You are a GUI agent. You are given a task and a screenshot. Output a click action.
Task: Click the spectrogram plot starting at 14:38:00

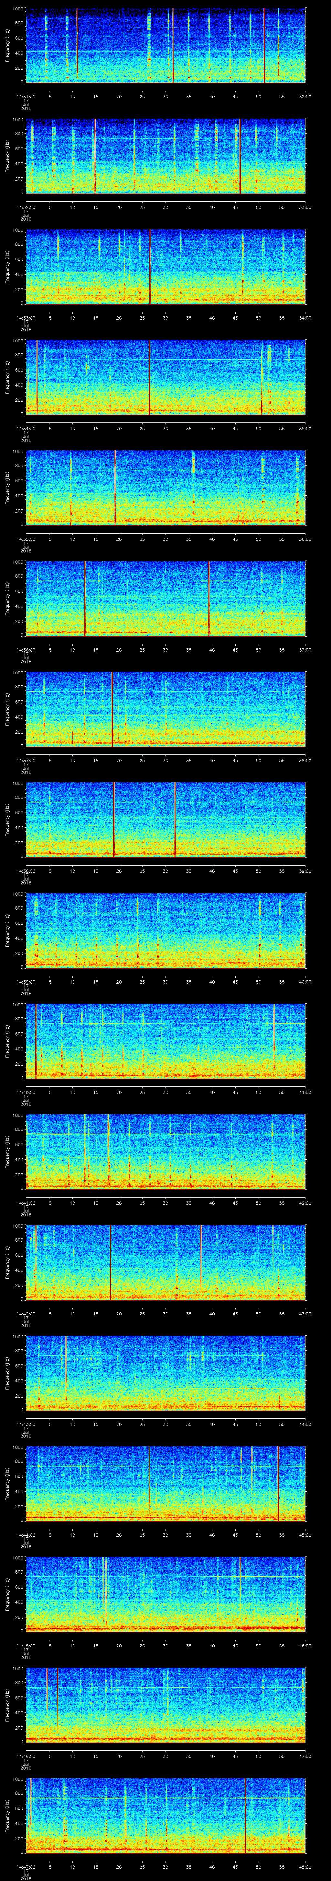tap(166, 820)
